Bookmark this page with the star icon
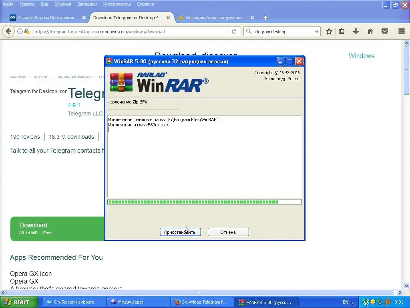Viewport: 410px width, 308px height. tap(329, 31)
